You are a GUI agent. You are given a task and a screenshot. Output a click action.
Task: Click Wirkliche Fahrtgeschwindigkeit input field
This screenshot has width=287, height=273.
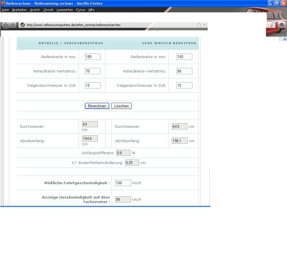[x=123, y=183]
